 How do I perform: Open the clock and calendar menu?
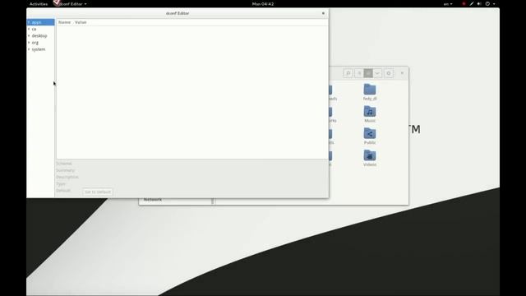[263, 4]
